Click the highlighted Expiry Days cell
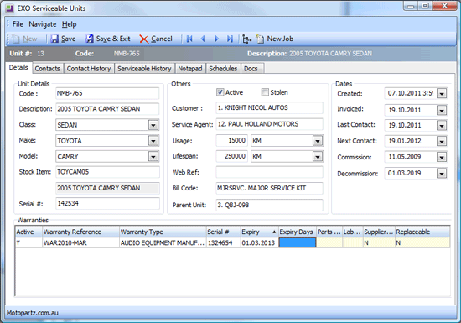This screenshot has height=323, width=461. point(298,242)
